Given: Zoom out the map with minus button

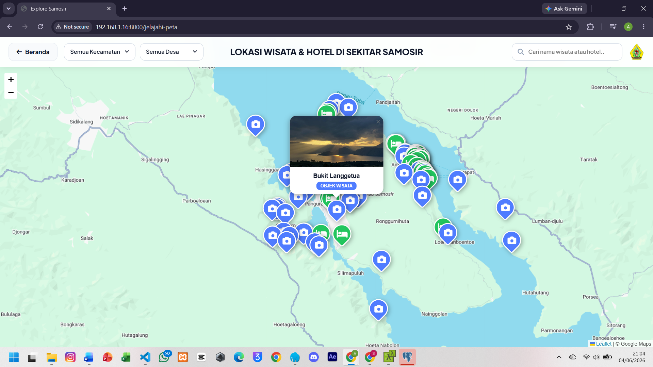Looking at the screenshot, I should click(11, 93).
